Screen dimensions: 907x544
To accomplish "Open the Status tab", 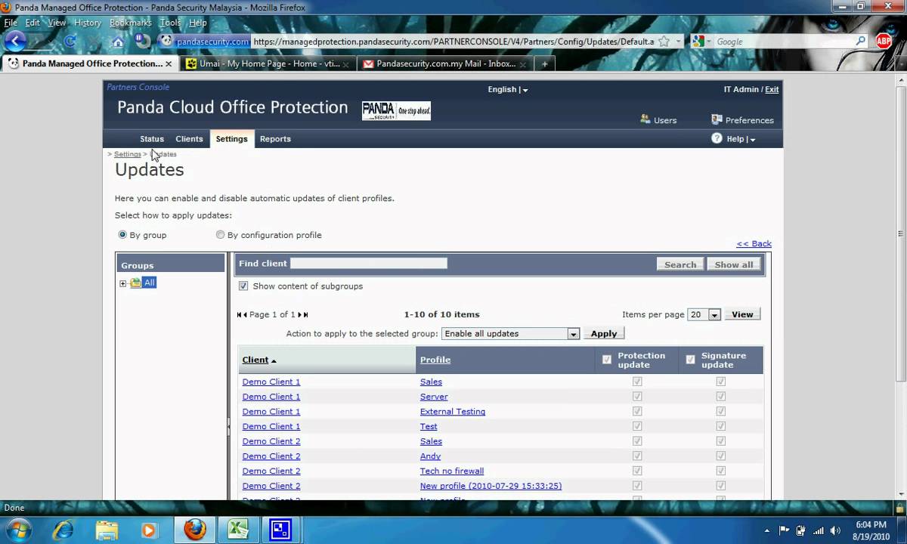I will pyautogui.click(x=152, y=139).
